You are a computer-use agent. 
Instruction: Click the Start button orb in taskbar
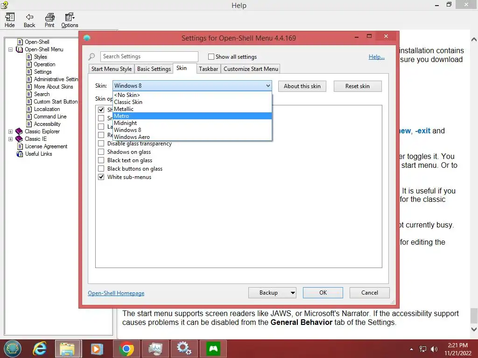tap(13, 349)
